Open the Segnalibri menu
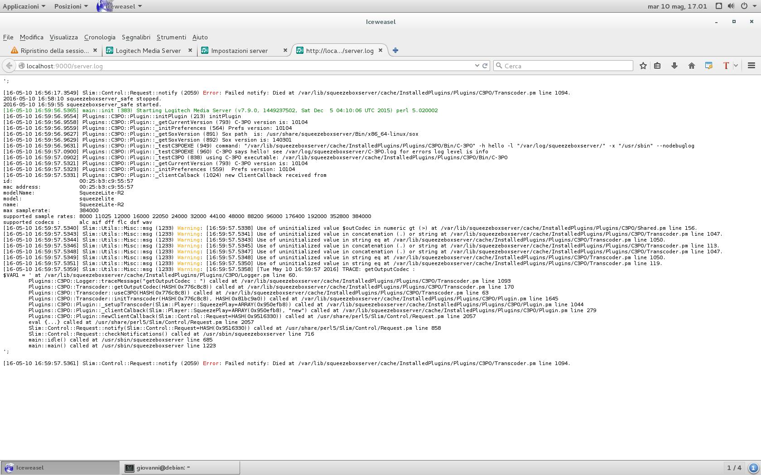Viewport: 761px width, 475px height. click(136, 37)
